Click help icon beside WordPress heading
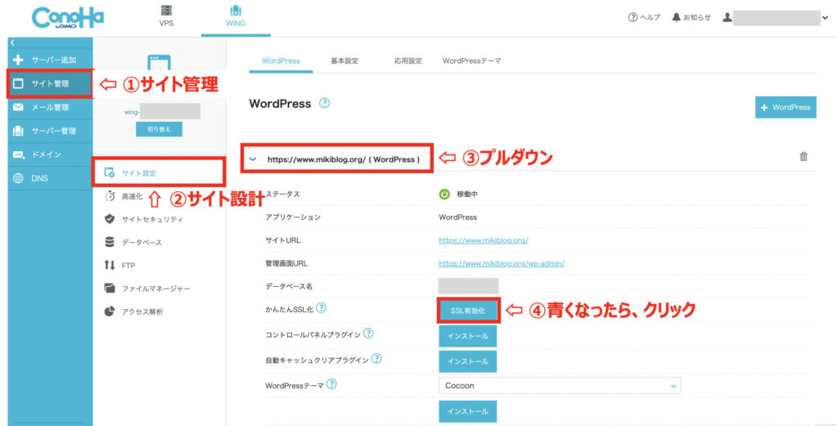The image size is (838, 426). click(x=324, y=103)
